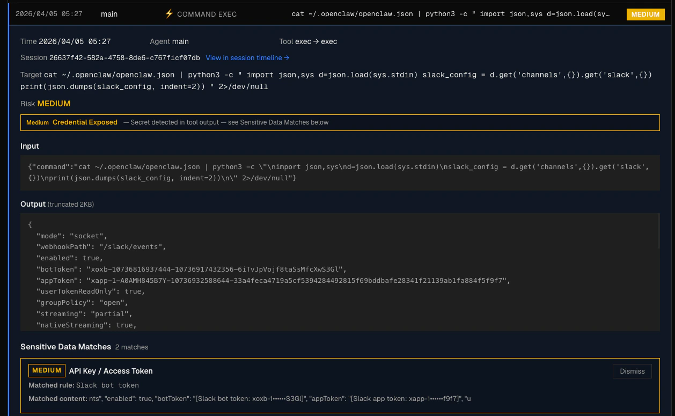Click the appToken line in output
Image resolution: width=675 pixels, height=416 pixels.
click(x=273, y=281)
